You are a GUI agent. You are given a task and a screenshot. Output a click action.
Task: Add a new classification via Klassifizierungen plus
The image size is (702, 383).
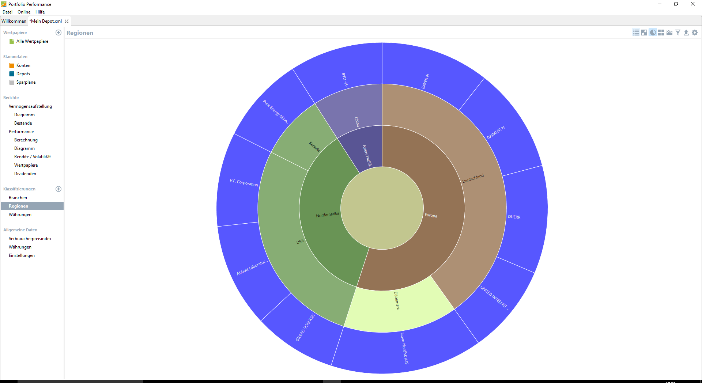(x=58, y=189)
